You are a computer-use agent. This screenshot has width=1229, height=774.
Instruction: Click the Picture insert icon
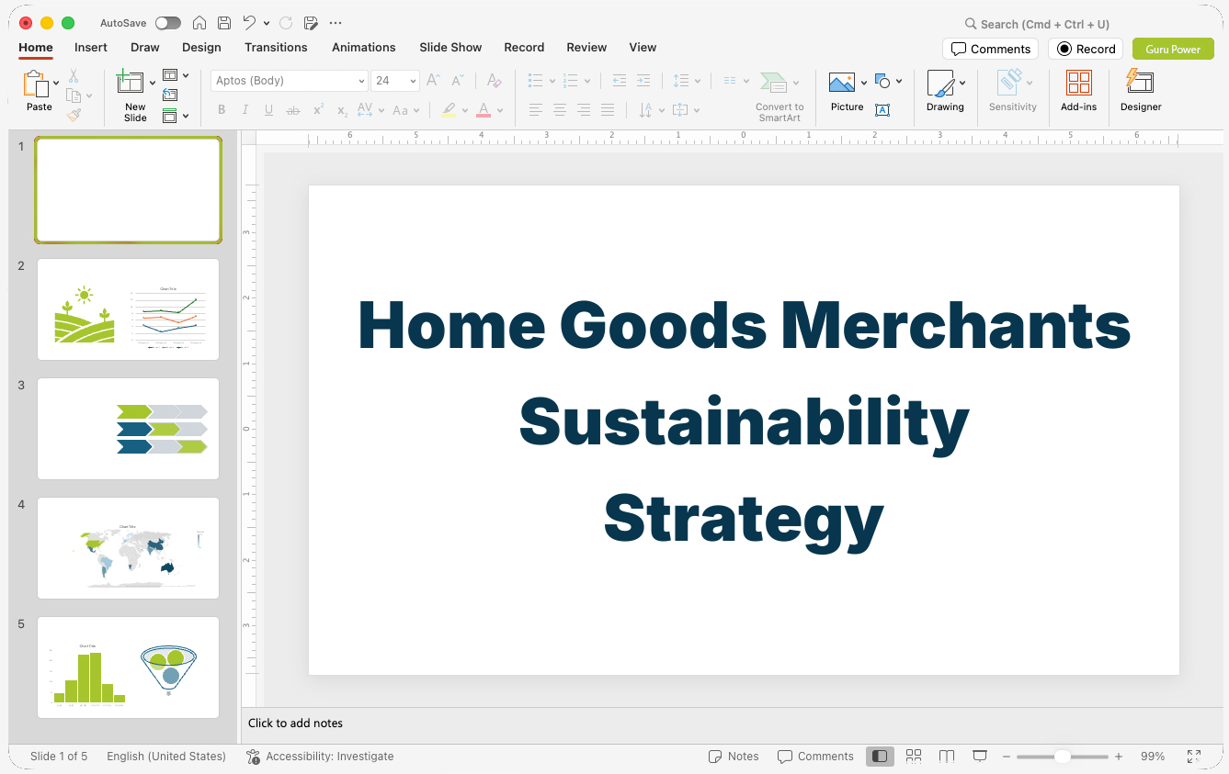[842, 84]
